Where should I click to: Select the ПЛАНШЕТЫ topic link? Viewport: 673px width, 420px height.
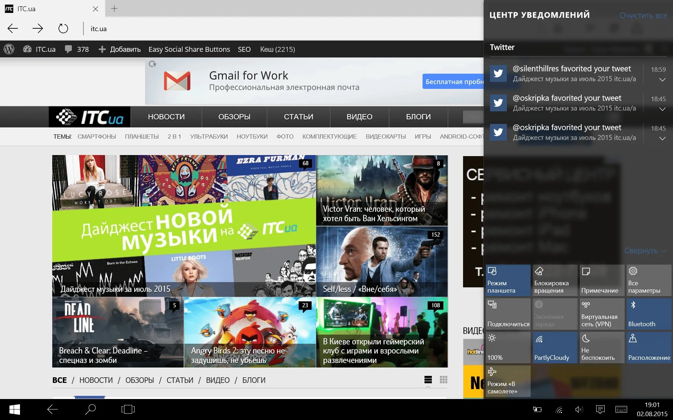(142, 136)
